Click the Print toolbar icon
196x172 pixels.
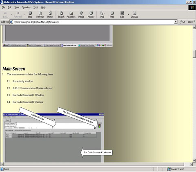[112, 15]
